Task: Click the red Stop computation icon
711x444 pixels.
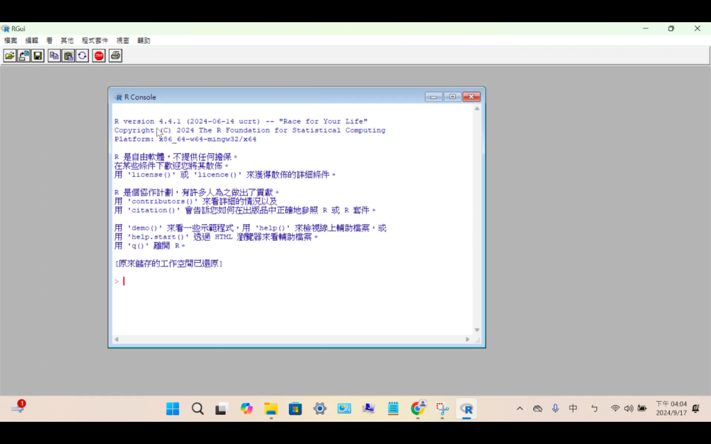Action: click(x=99, y=55)
